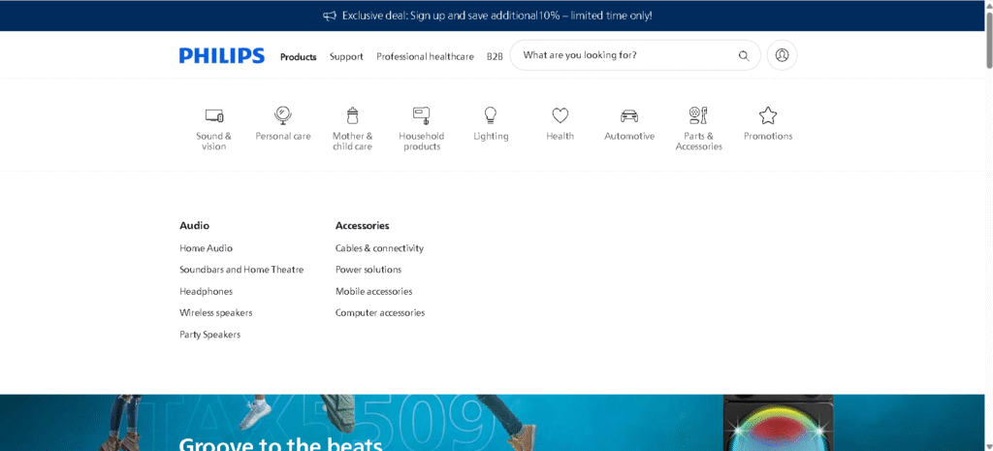The image size is (993, 451).
Task: Click inside the 'What are you looking for?' field
Action: [621, 55]
